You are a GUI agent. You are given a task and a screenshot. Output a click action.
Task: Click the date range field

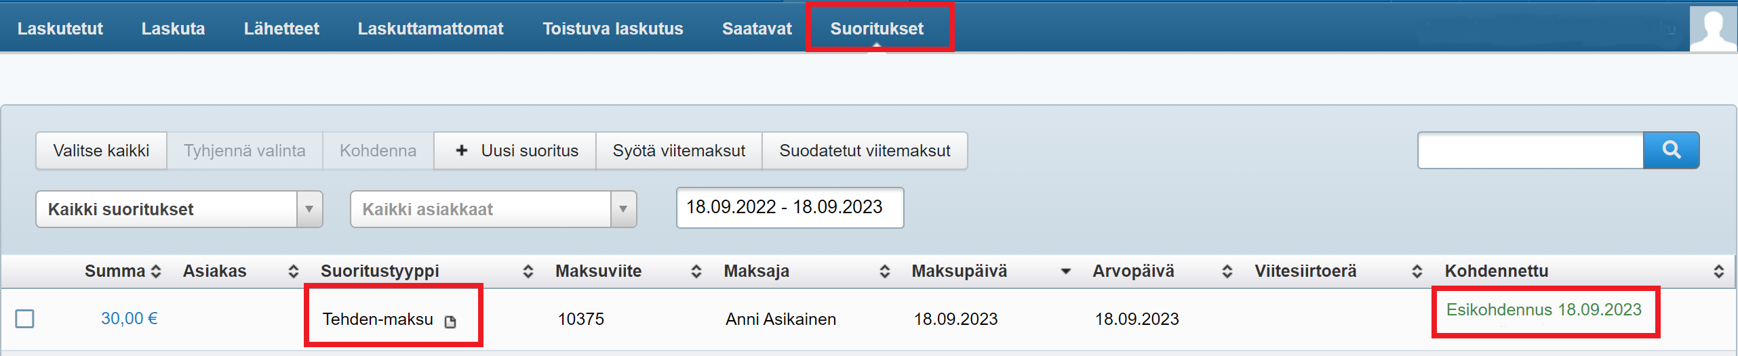(789, 208)
